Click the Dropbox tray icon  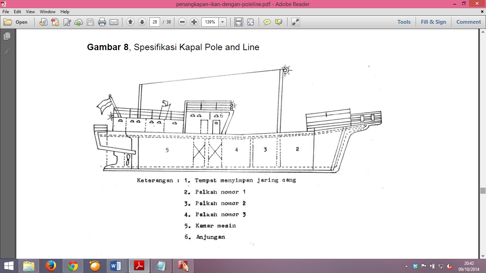pyautogui.click(x=415, y=266)
